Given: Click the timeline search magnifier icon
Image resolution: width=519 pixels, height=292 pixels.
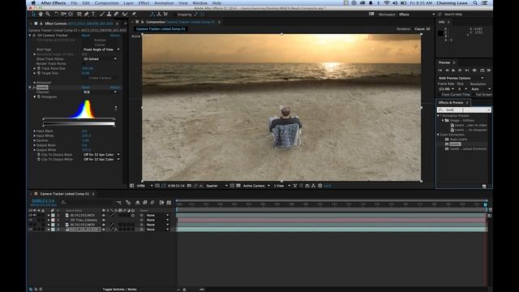Looking at the screenshot, I should pos(63,202).
